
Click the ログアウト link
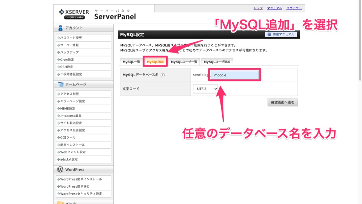pyautogui.click(x=294, y=8)
